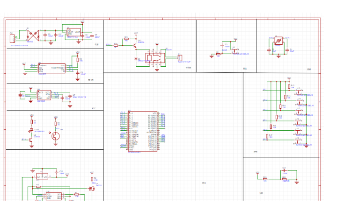The width and height of the screenshot is (337, 210).
Task: Click the S8050 transistor driving the relay
Action: (x=135, y=45)
